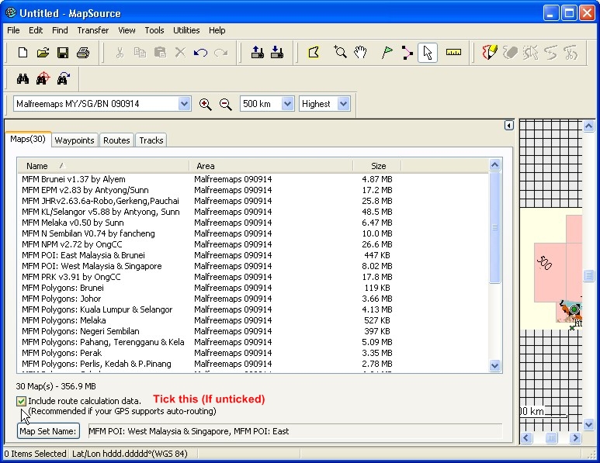Open the Find menu
This screenshot has height=463, width=600.
[x=60, y=30]
